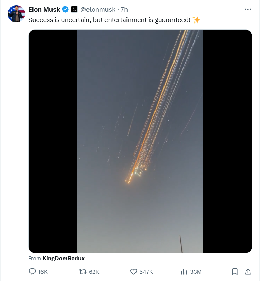Open the three-dot more options menu
263x281 pixels.
pos(248,9)
